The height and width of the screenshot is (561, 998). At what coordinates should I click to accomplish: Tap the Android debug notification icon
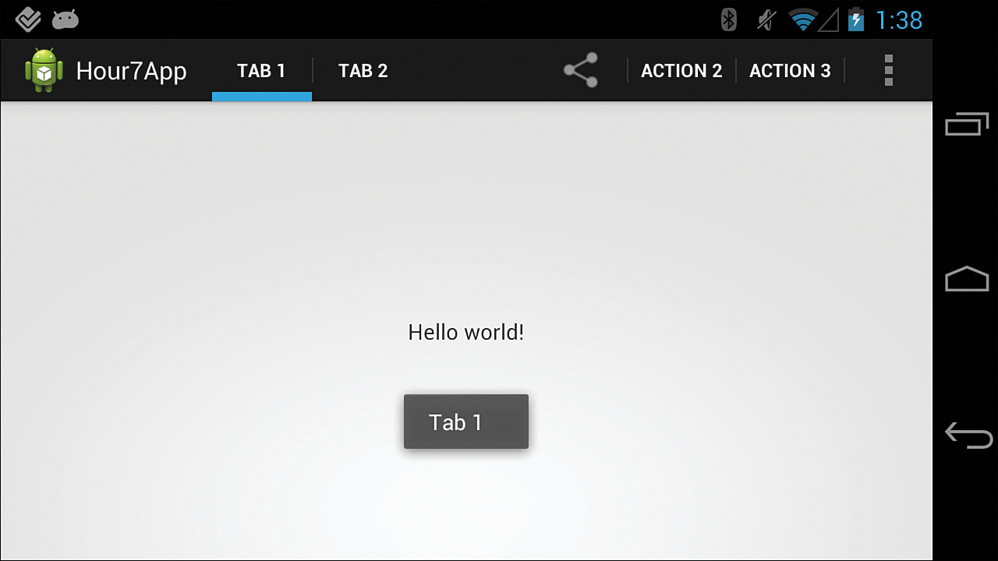[x=65, y=19]
